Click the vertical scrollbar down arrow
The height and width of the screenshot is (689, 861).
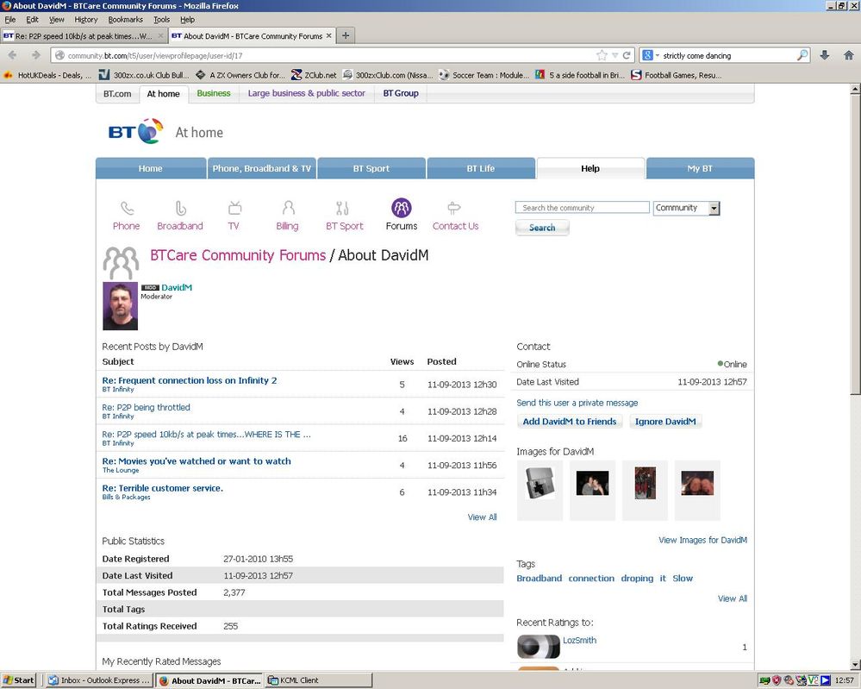pyautogui.click(x=855, y=664)
